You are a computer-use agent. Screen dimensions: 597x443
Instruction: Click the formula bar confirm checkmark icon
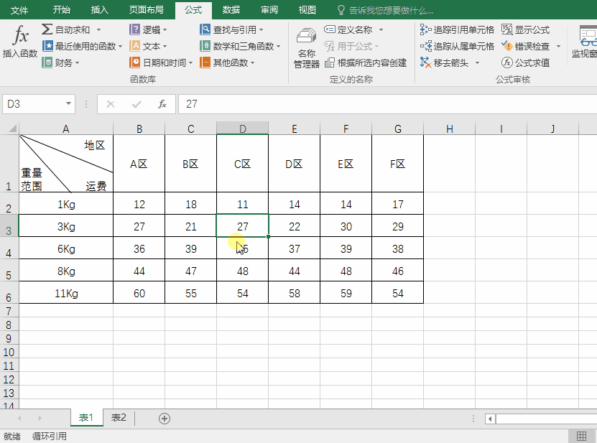136,104
